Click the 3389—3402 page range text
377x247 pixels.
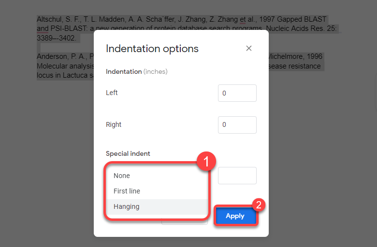(x=56, y=38)
